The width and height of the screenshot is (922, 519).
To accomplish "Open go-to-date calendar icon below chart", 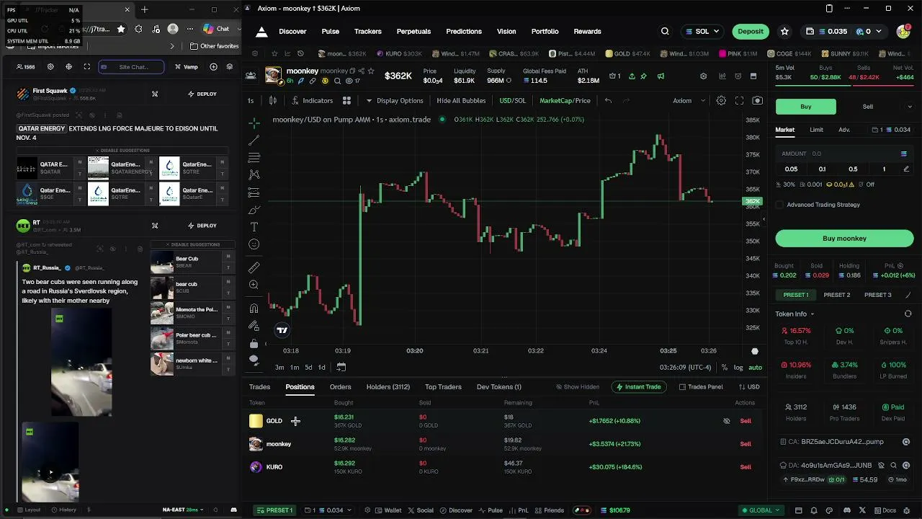I will 341,367.
